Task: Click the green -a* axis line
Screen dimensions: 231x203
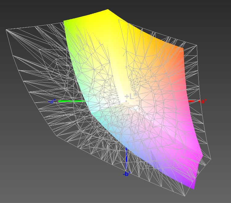Action: tap(72, 101)
